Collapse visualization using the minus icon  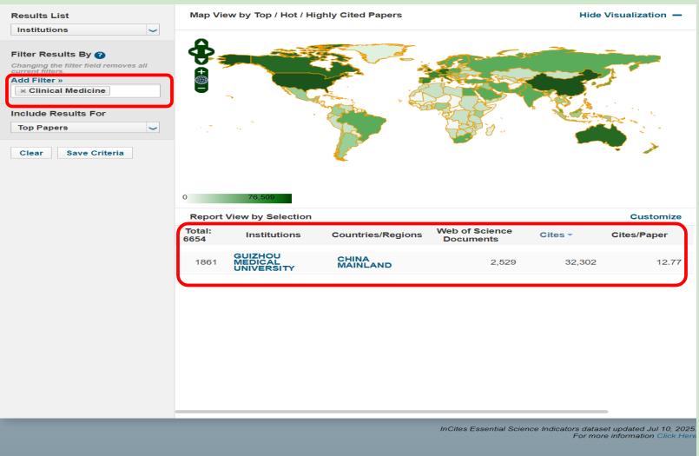tap(677, 15)
